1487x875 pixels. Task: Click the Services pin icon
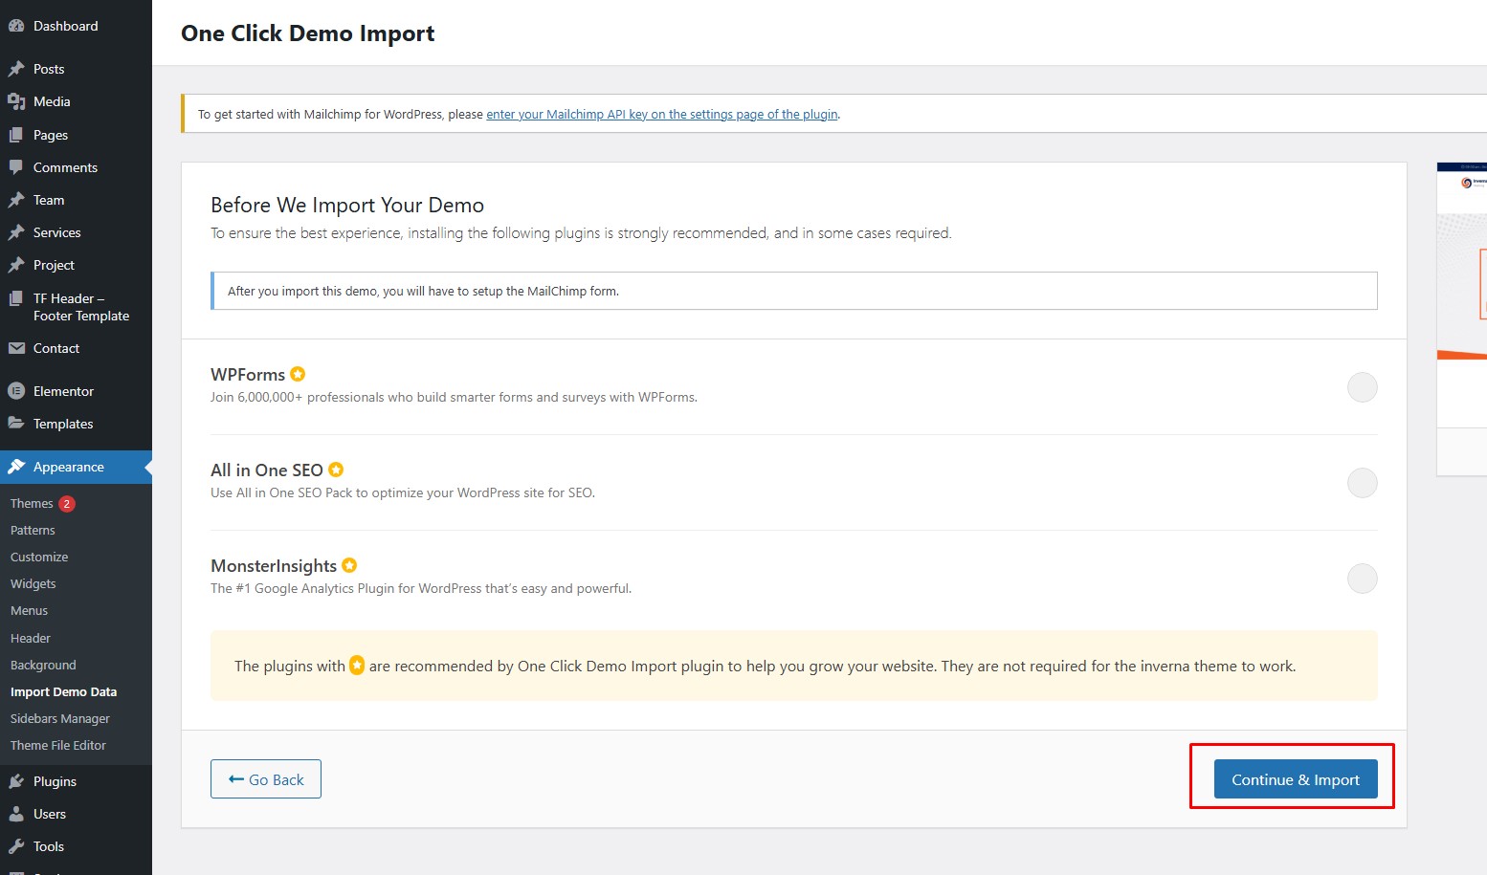[16, 232]
